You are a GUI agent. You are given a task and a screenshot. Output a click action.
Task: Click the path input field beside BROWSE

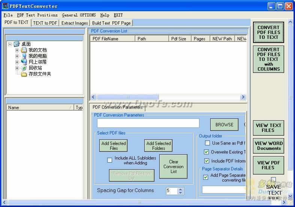pyautogui.click(x=148, y=123)
